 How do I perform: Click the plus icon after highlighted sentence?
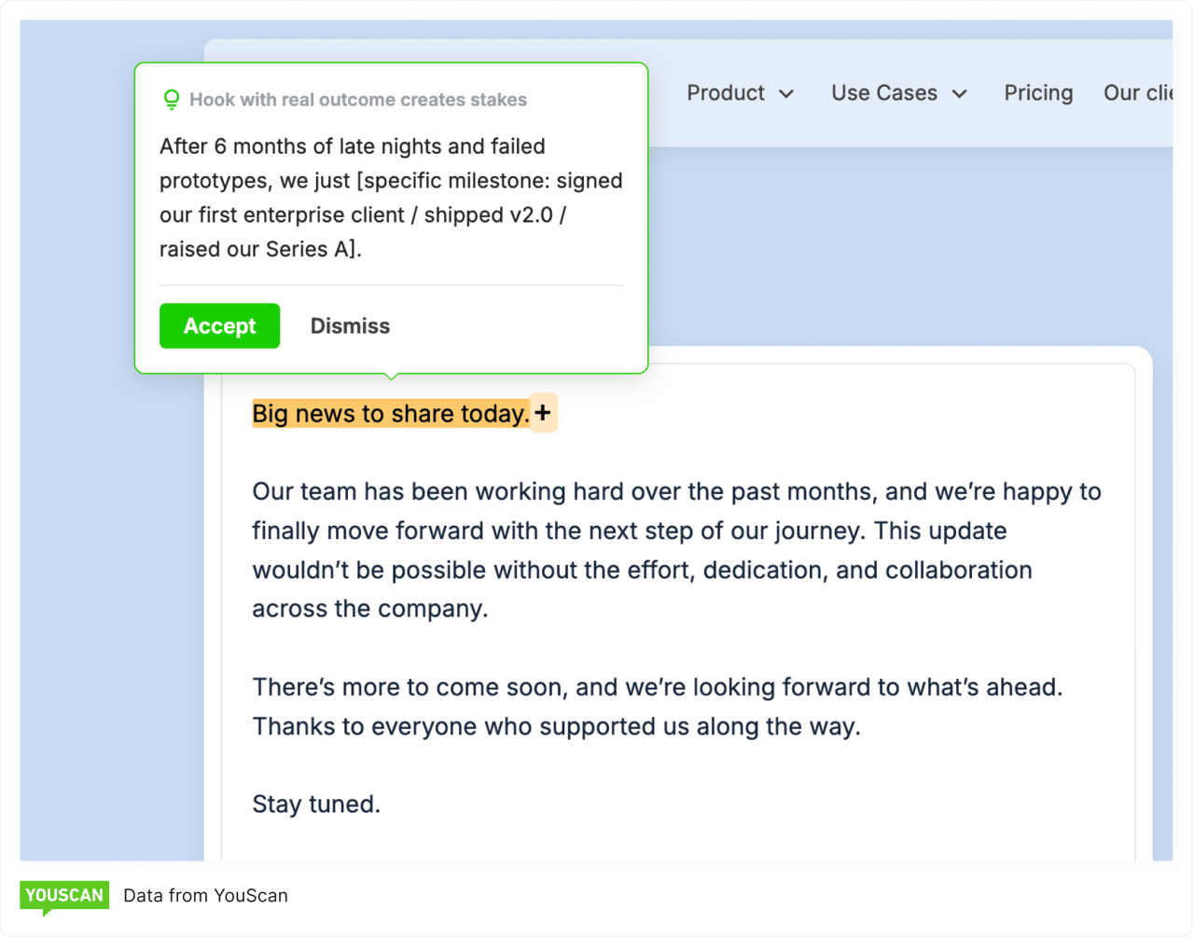click(x=543, y=412)
